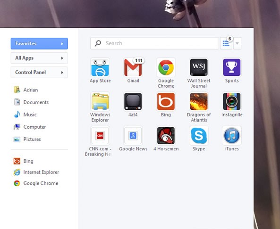Open the 4 Horsemen game
This screenshot has height=229, width=280.
click(166, 136)
